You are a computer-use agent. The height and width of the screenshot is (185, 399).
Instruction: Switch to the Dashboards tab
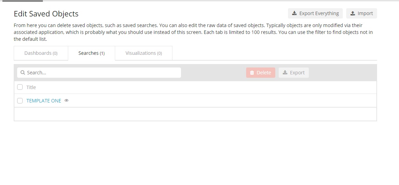[41, 53]
